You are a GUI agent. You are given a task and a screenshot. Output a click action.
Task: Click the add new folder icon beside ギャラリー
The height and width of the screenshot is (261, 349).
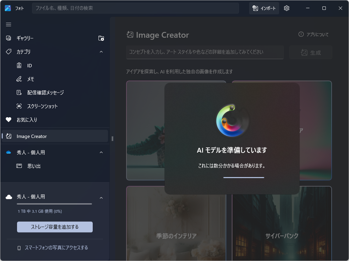tap(101, 38)
